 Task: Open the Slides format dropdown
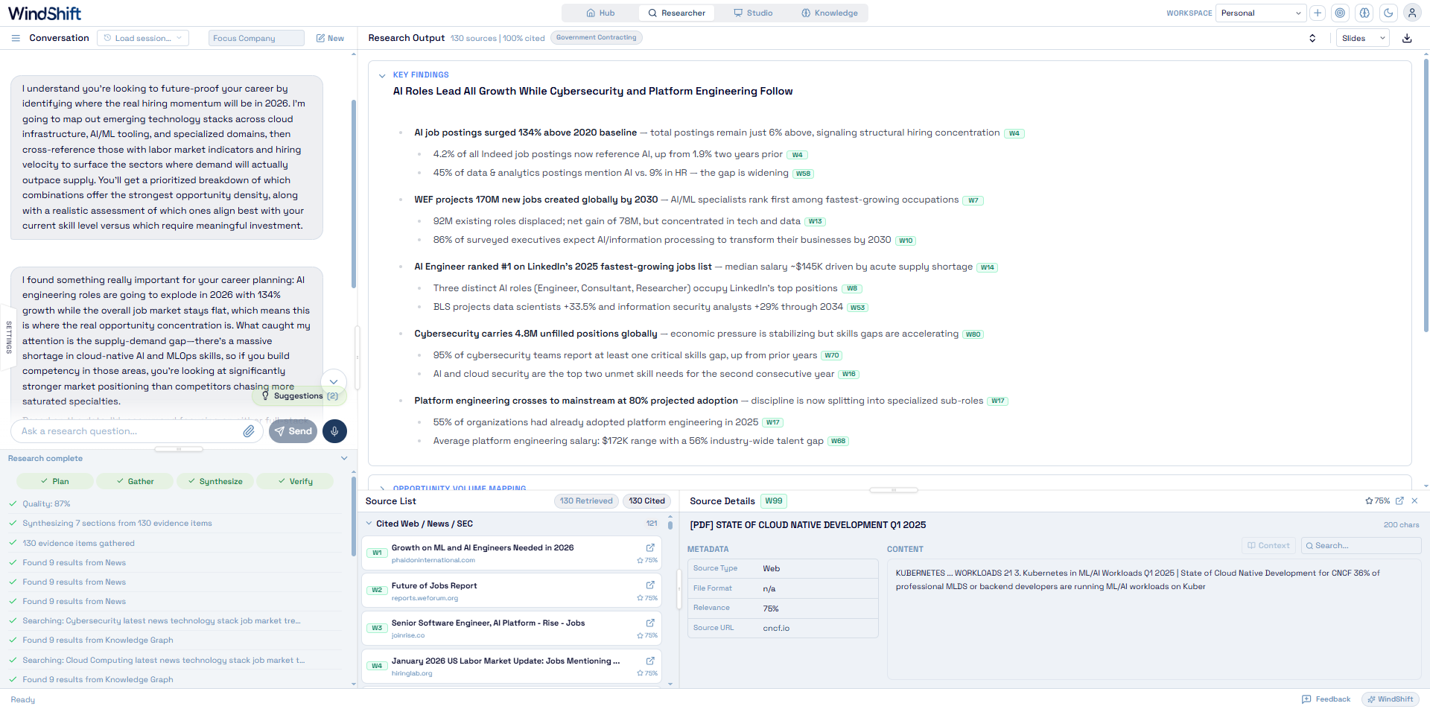(x=1363, y=38)
